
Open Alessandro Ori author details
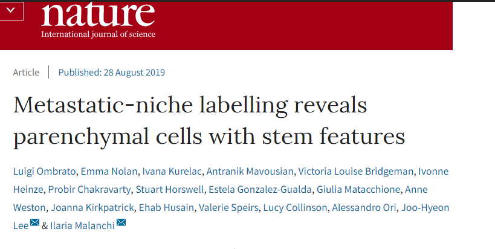click(364, 208)
